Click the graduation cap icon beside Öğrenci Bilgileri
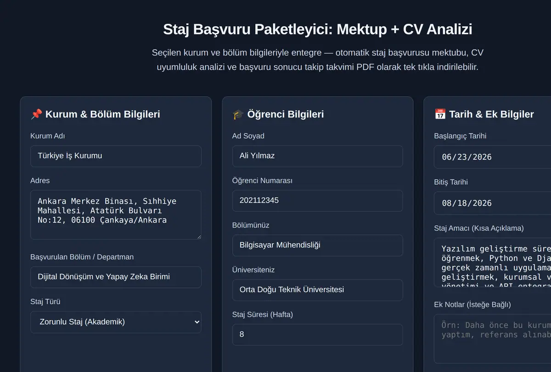 pyautogui.click(x=238, y=114)
